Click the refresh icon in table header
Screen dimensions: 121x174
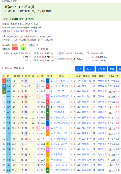(4, 76)
